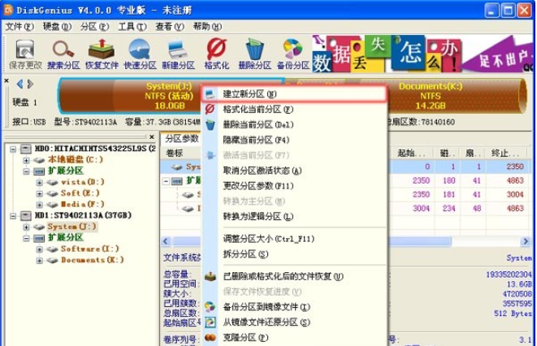Click the icon beside 从镜像文件还原分区
The image size is (537, 346).
click(x=210, y=322)
